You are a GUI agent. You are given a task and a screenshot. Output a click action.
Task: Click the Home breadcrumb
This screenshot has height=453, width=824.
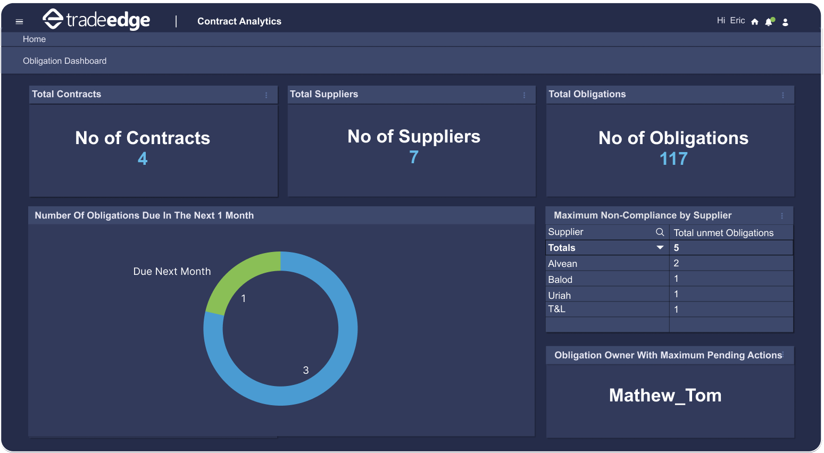click(34, 39)
